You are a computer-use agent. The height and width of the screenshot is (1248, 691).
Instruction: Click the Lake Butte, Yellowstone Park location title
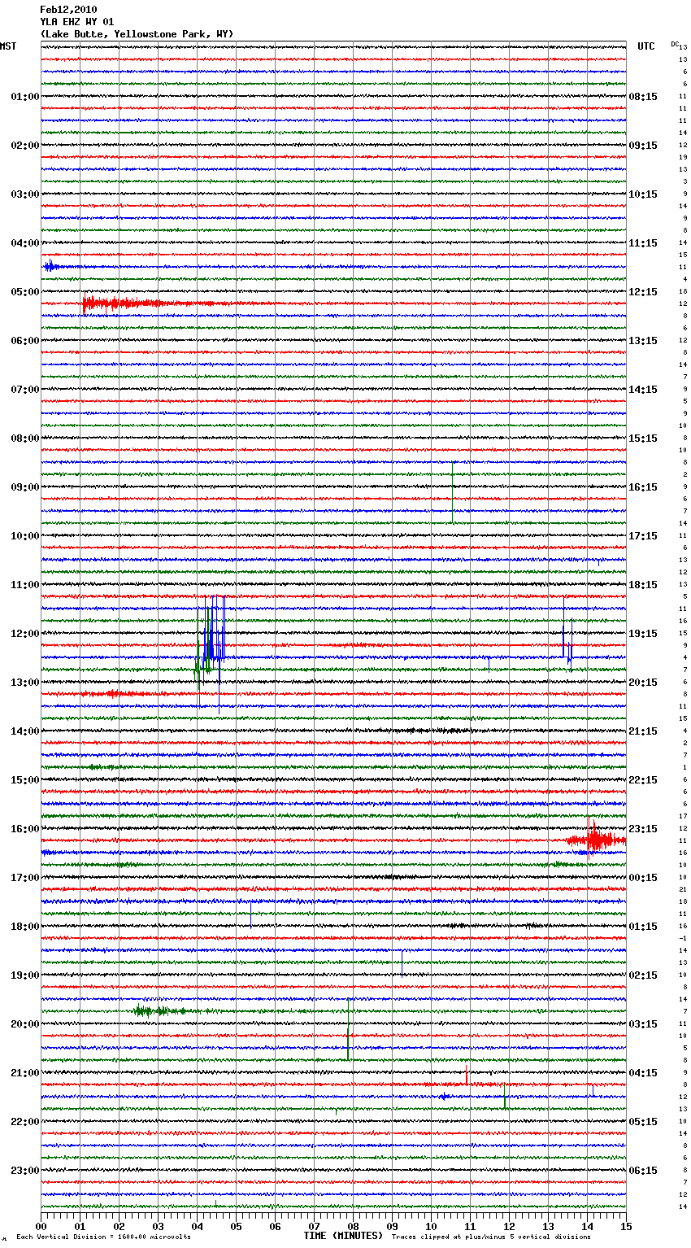coord(137,34)
